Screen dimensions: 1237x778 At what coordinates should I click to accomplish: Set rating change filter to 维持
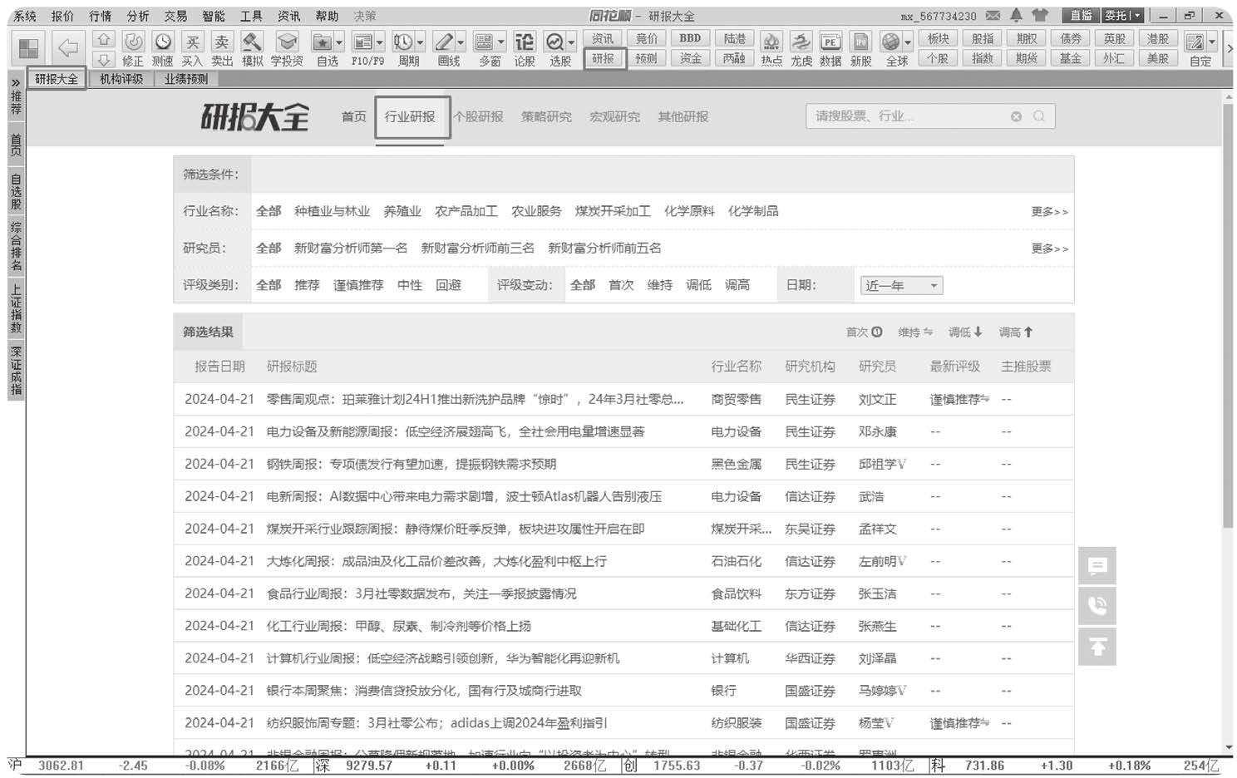660,285
